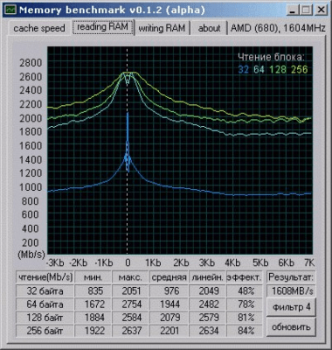Select the 64 block legend label

click(x=259, y=69)
